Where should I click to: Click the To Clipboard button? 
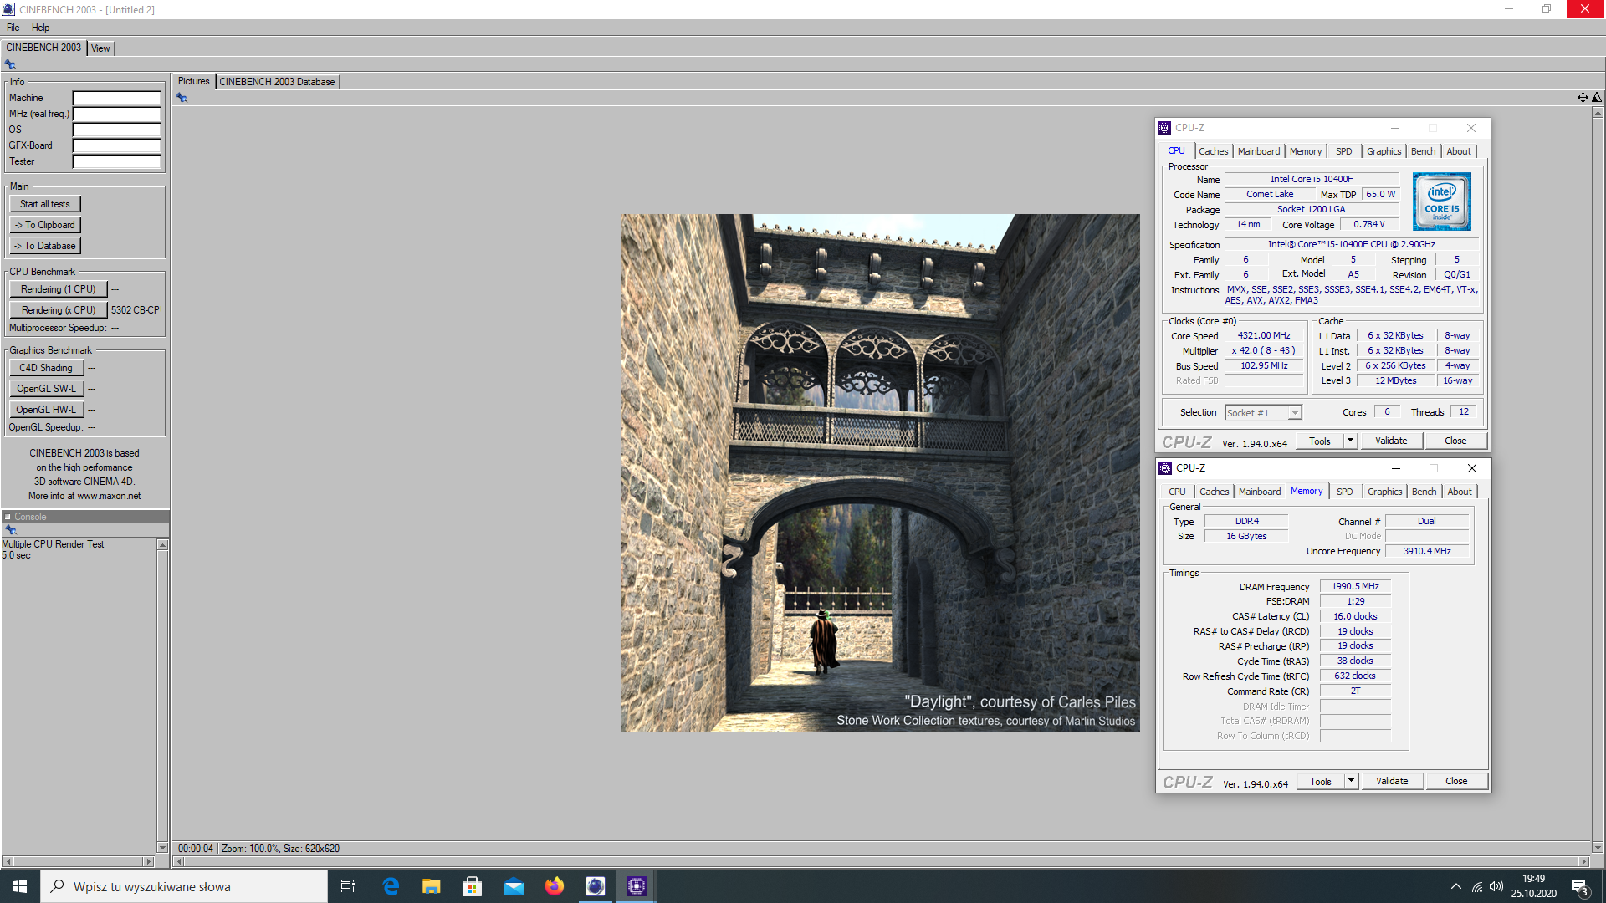(x=45, y=225)
